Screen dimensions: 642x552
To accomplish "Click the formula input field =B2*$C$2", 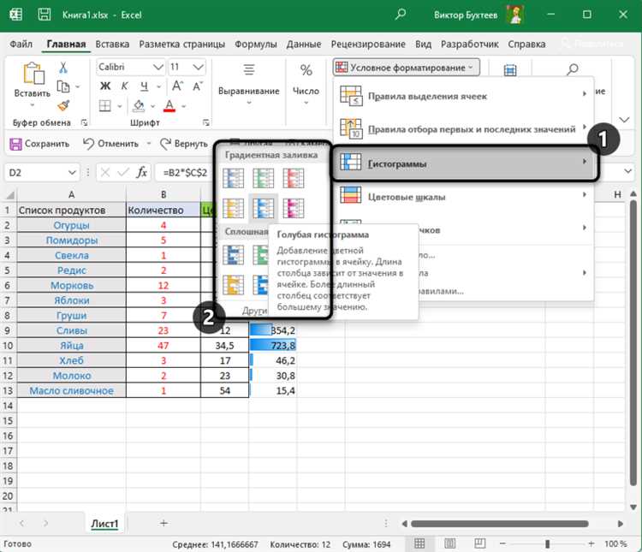I will tap(187, 172).
